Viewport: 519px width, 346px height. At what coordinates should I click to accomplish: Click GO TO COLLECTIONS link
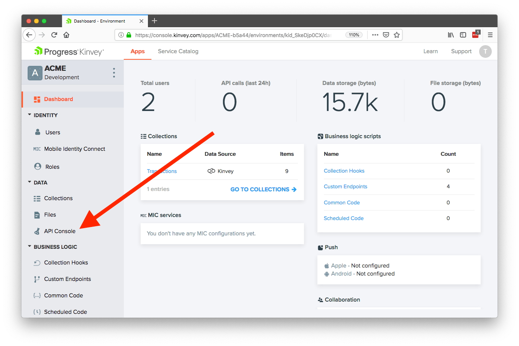pyautogui.click(x=263, y=189)
